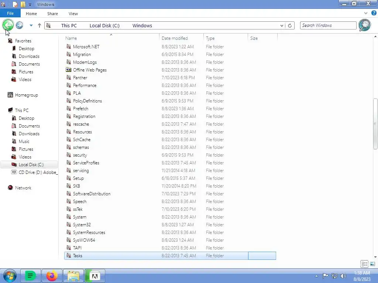
Task: Switch to large icons view icon
Action: [x=372, y=264]
